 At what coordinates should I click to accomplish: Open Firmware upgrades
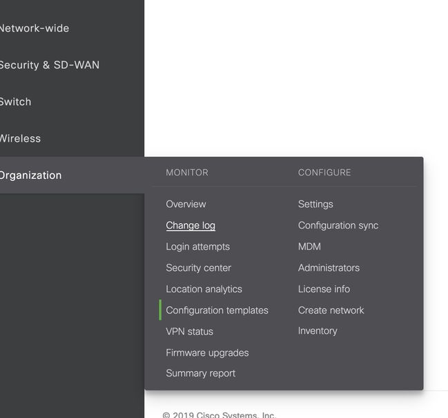coord(207,352)
